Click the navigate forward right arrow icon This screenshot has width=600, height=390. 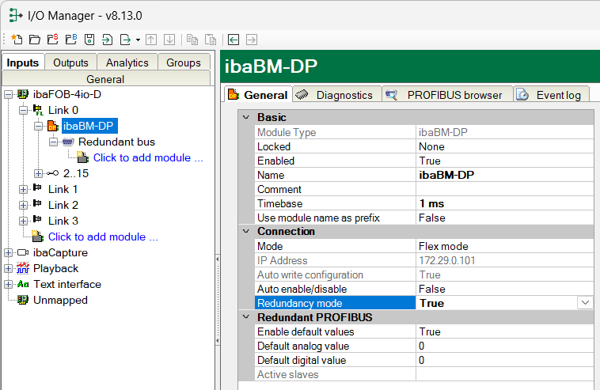252,40
